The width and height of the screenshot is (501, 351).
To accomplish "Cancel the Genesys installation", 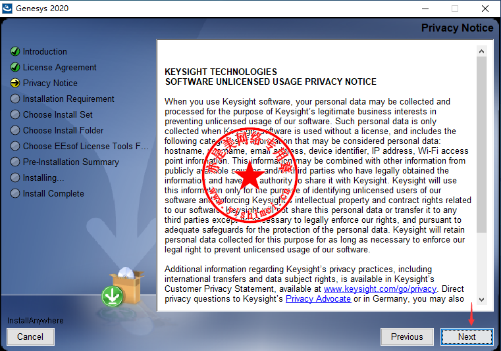I will [x=30, y=337].
